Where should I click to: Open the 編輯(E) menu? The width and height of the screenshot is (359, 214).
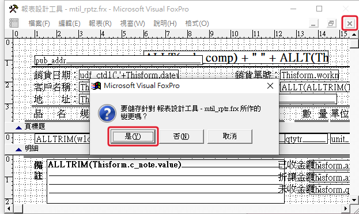click(x=69, y=24)
